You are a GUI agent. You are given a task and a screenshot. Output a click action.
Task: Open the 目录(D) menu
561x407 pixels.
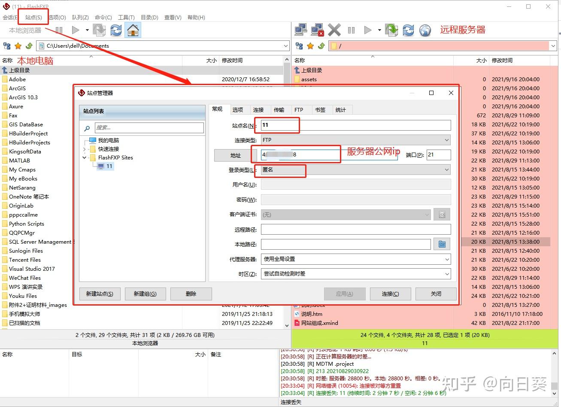(x=149, y=17)
